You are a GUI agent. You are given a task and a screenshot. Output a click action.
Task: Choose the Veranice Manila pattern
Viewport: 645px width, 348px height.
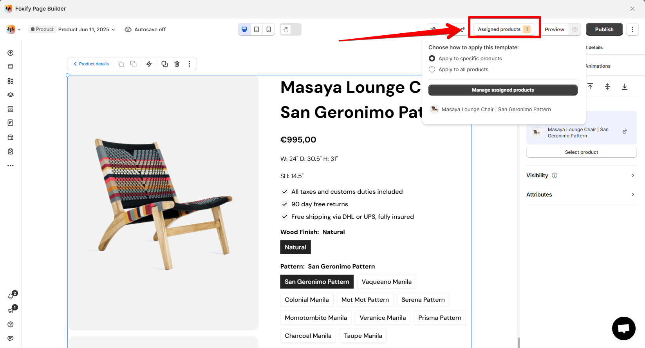(383, 318)
